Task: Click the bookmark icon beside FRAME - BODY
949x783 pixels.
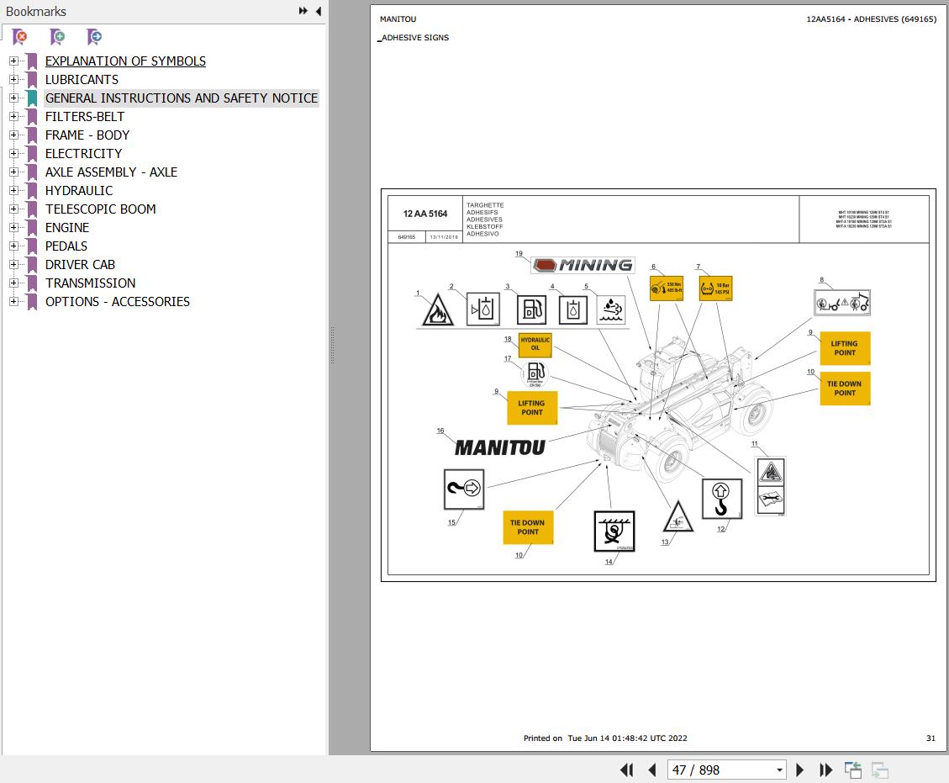Action: tap(32, 135)
